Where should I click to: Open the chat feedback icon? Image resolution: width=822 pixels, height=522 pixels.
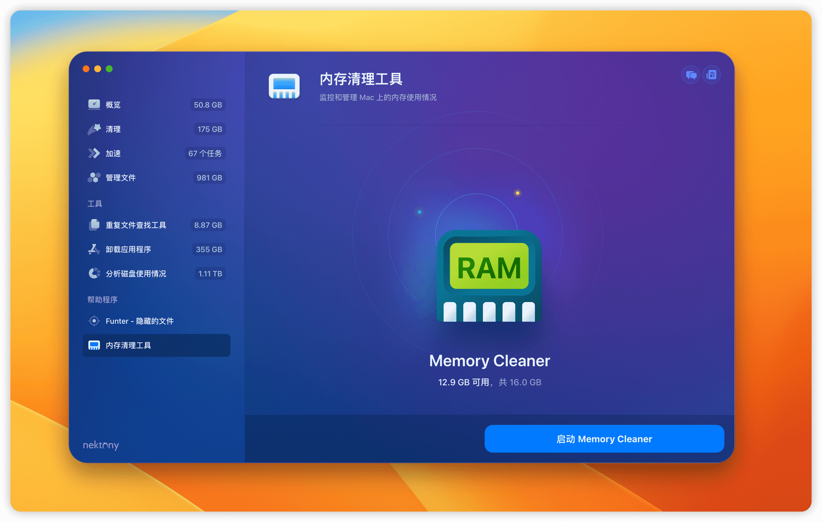tap(691, 75)
